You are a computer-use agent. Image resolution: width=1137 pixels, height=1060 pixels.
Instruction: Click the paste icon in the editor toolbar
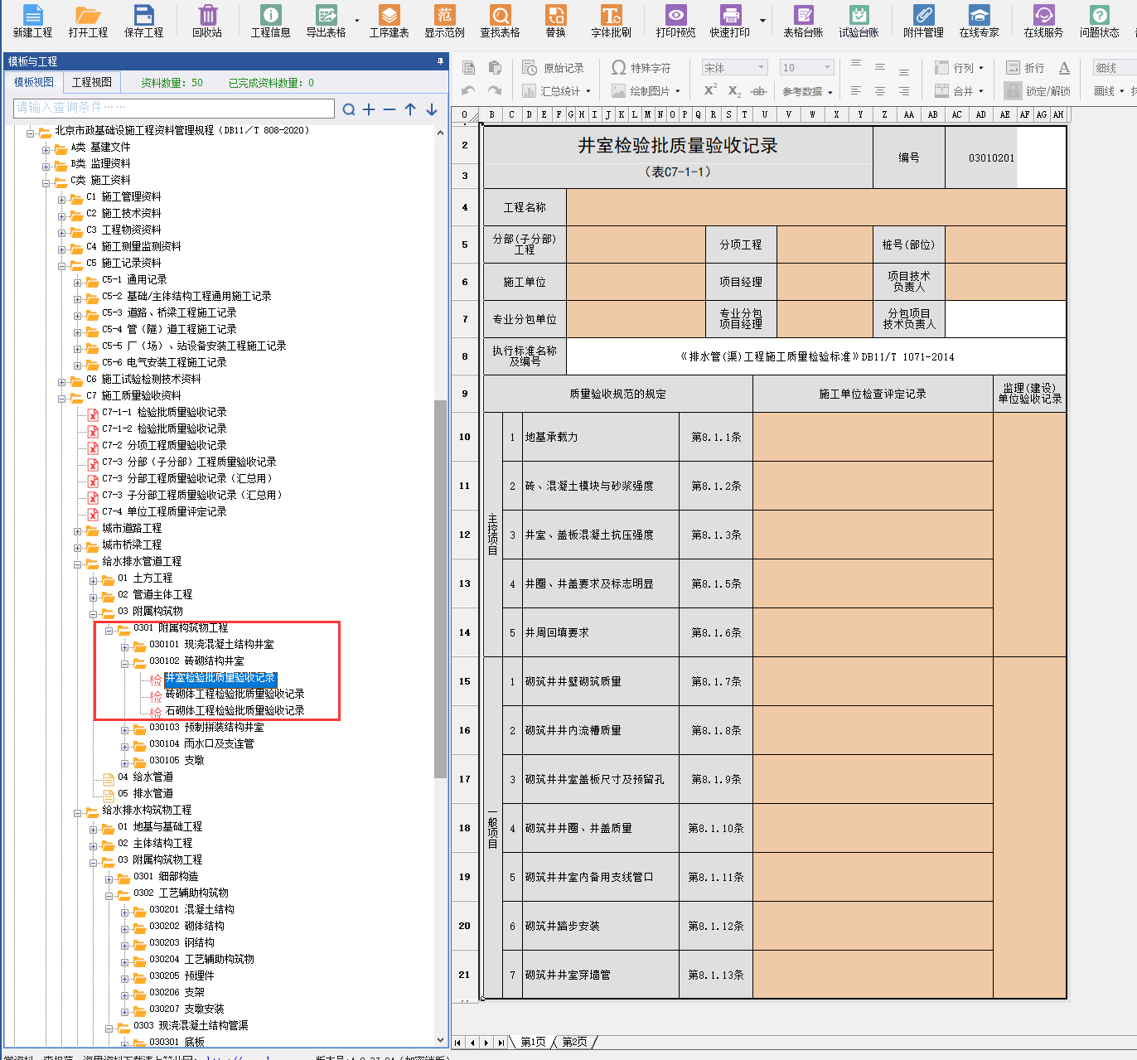(495, 68)
